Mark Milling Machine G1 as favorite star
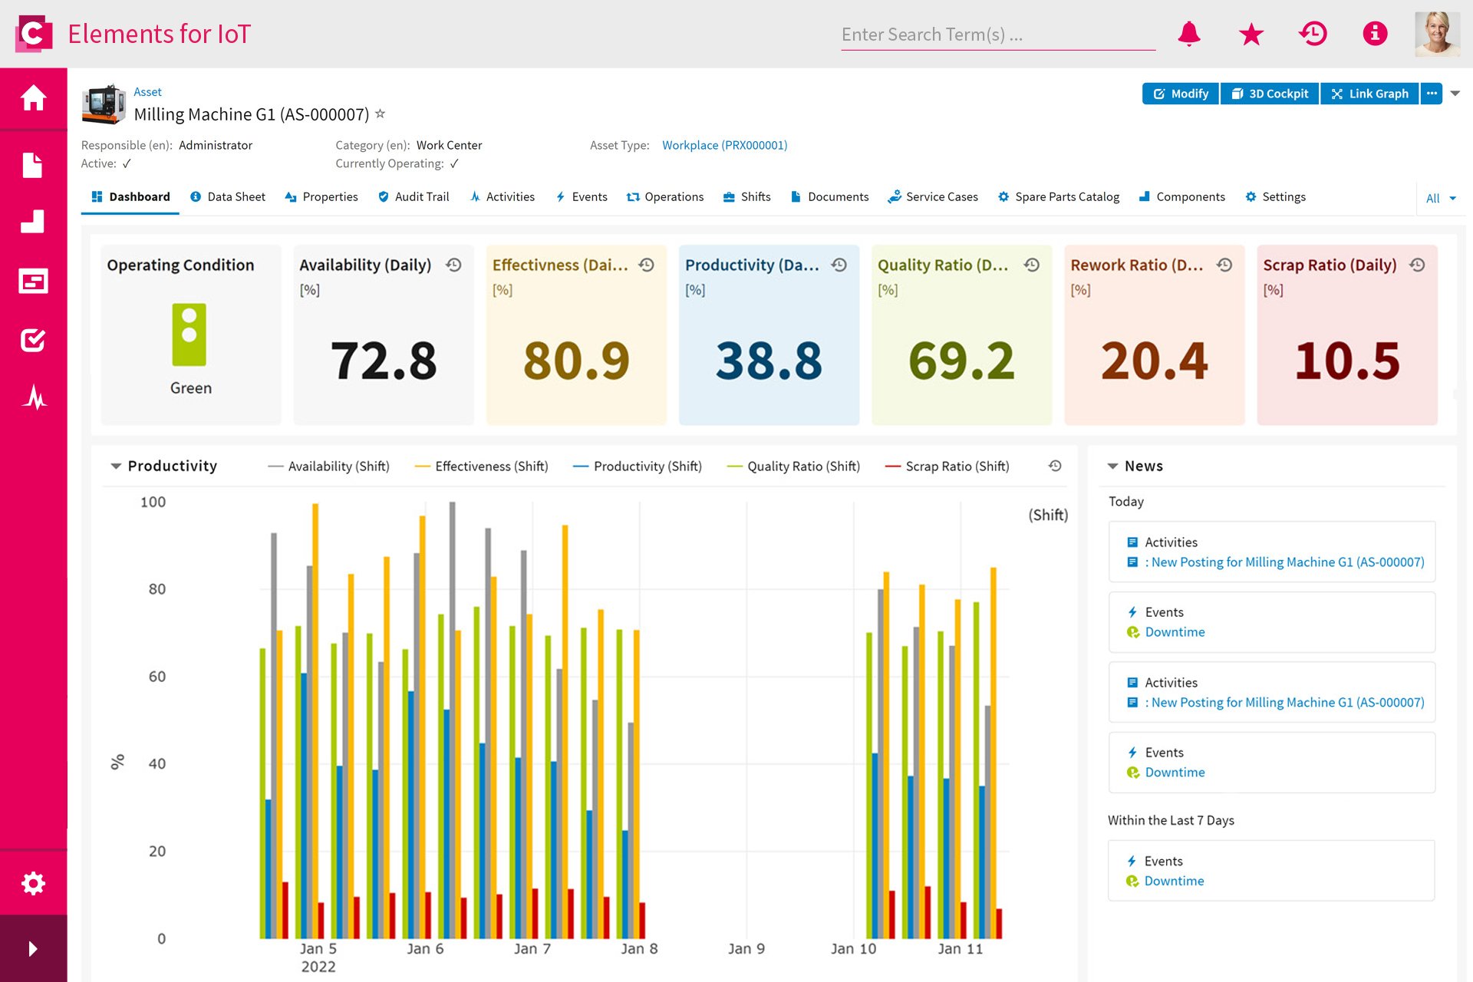The height and width of the screenshot is (982, 1473). pyautogui.click(x=380, y=114)
